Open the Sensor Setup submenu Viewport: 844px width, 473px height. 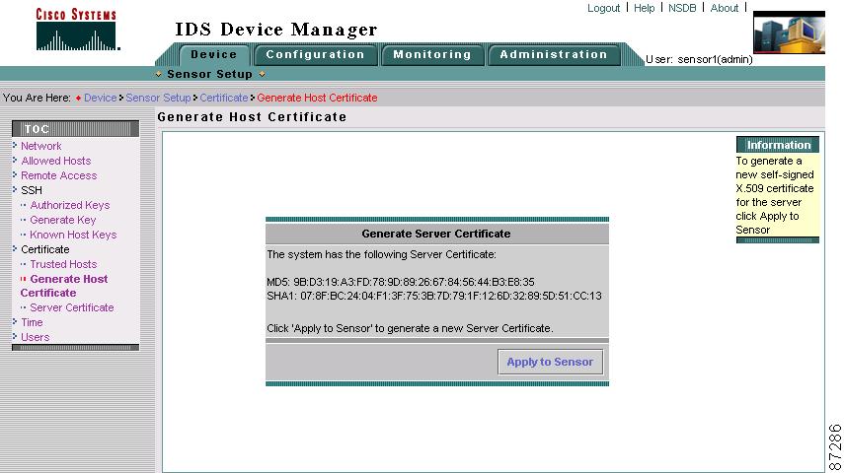[x=210, y=74]
